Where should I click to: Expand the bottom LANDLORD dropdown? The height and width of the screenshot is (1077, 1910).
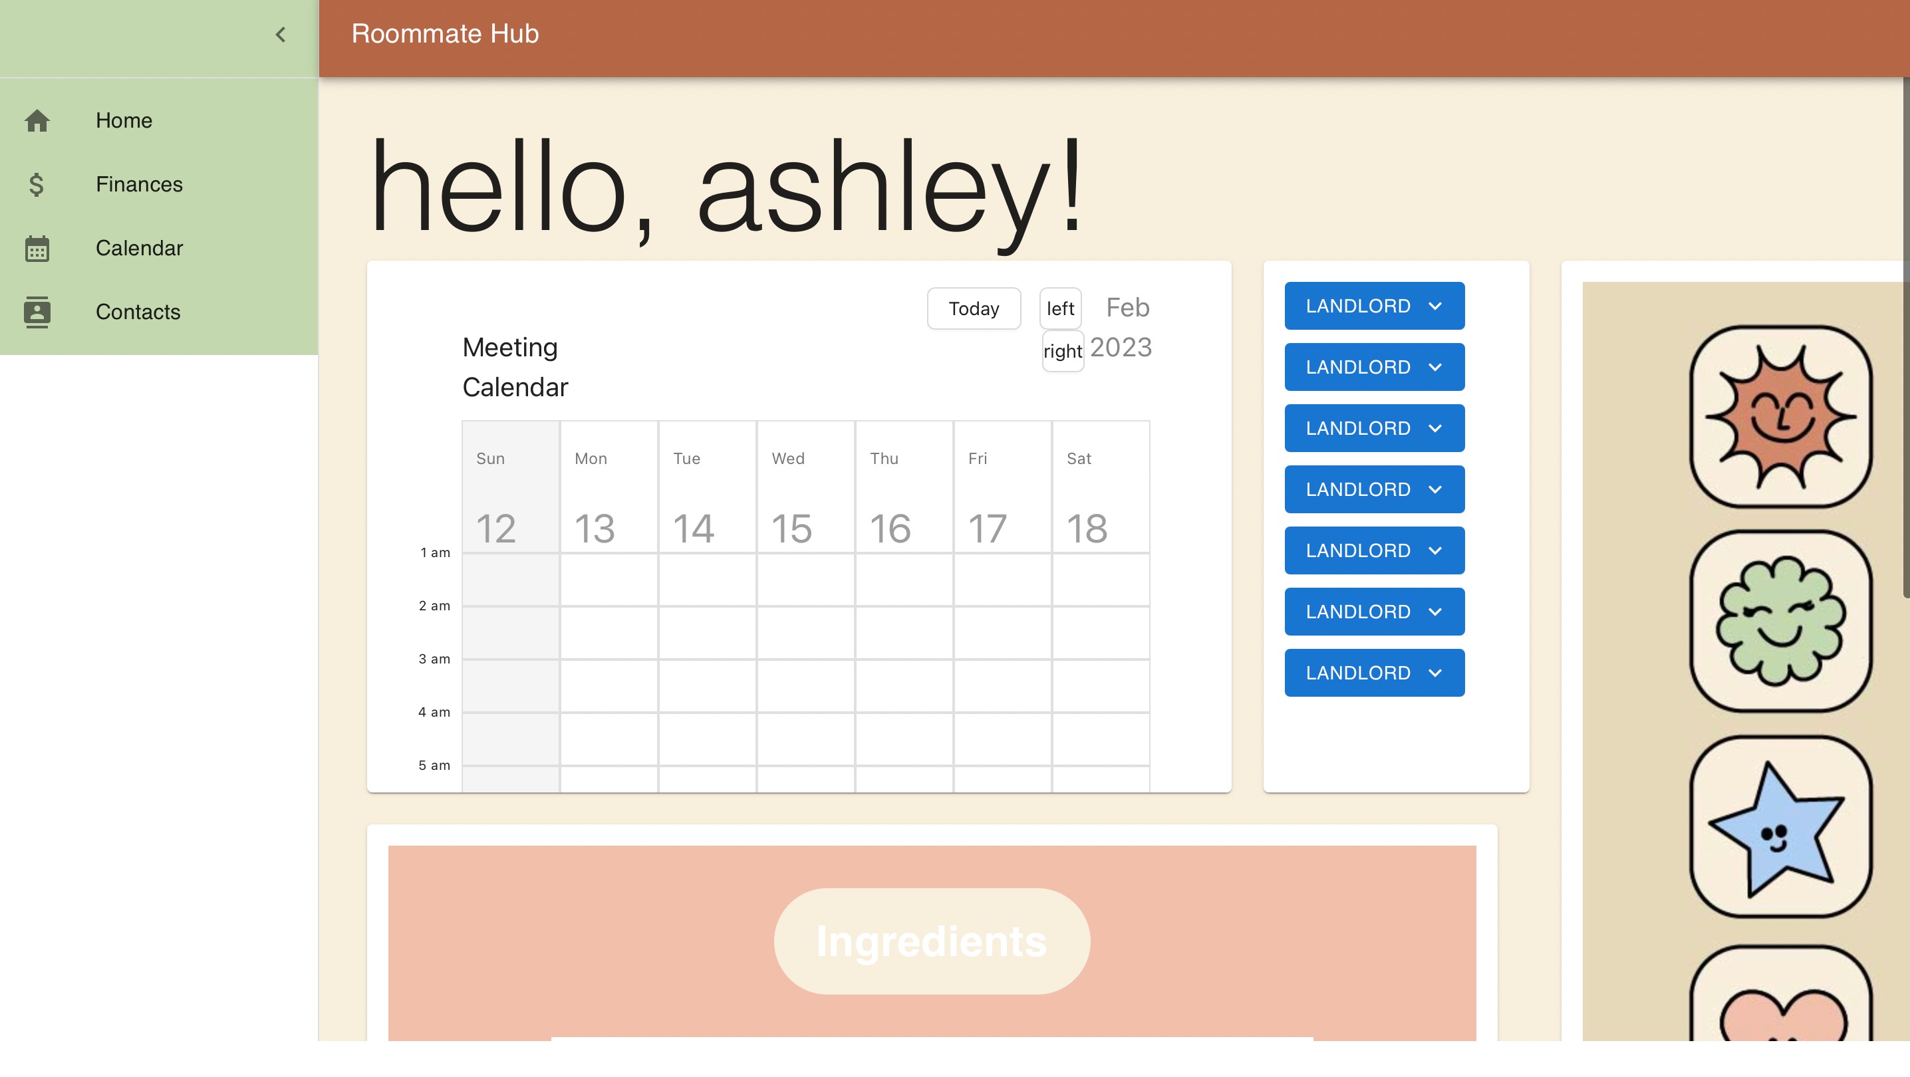point(1373,672)
